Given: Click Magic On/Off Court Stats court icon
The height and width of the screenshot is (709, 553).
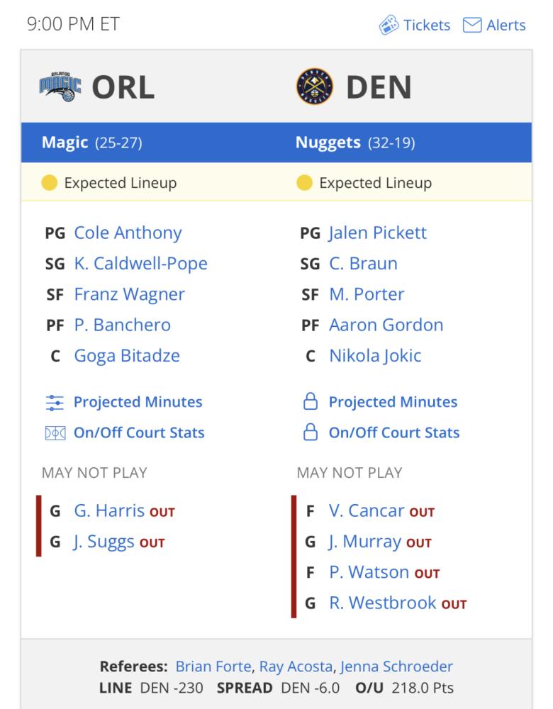Looking at the screenshot, I should click(55, 433).
